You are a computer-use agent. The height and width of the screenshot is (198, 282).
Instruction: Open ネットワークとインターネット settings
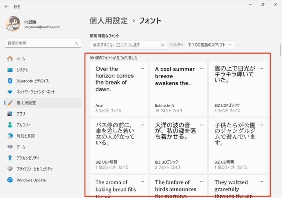tap(43, 92)
